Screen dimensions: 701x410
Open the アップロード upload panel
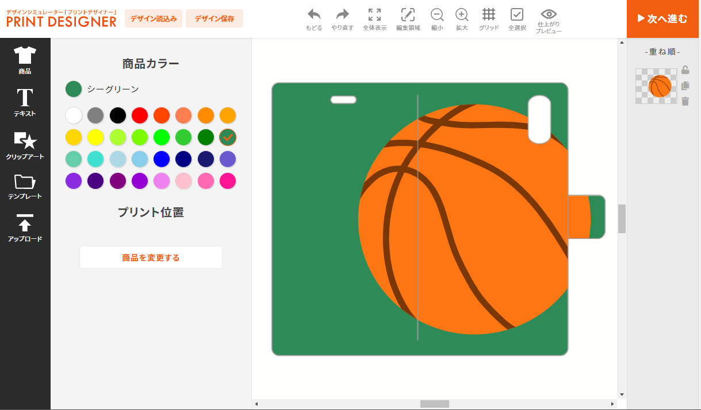click(25, 228)
